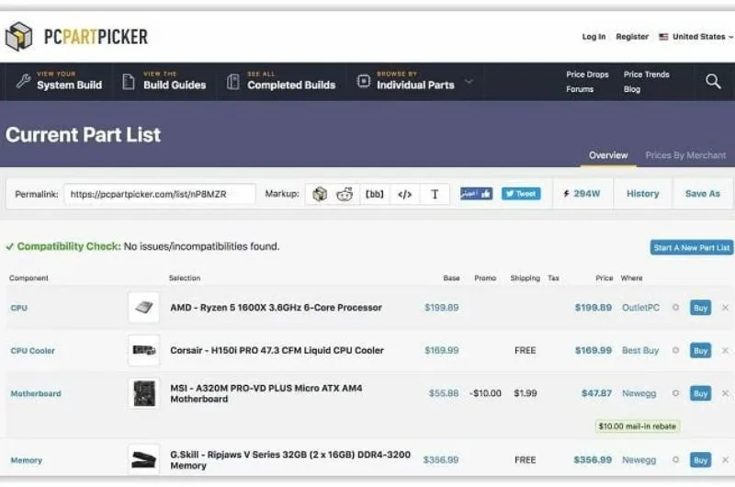Click the Best Buy merchant link

coord(640,350)
